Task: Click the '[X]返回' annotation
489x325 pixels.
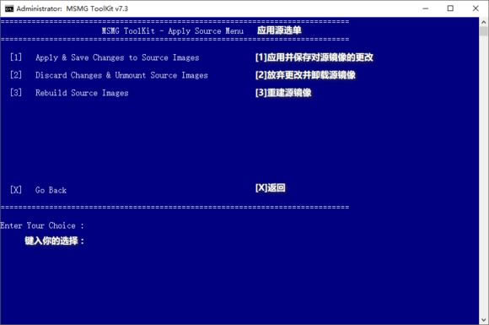Action: (x=270, y=187)
